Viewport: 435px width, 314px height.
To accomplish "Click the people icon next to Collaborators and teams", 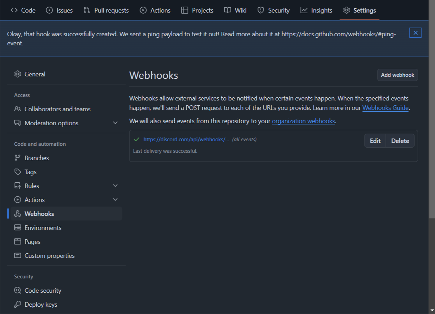I will click(x=17, y=109).
